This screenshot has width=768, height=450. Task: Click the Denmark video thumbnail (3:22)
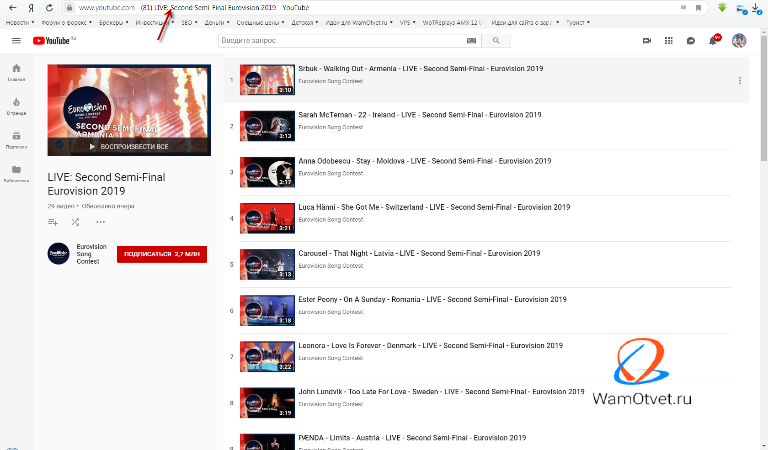pos(267,357)
